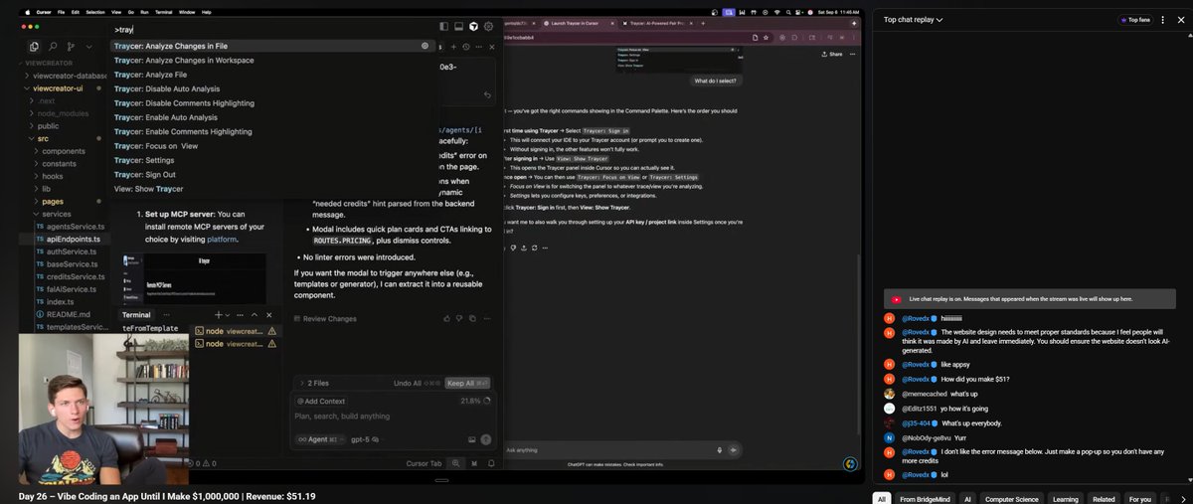Toggle the primary sidebar layout icon
This screenshot has width=1193, height=504.
tap(442, 27)
